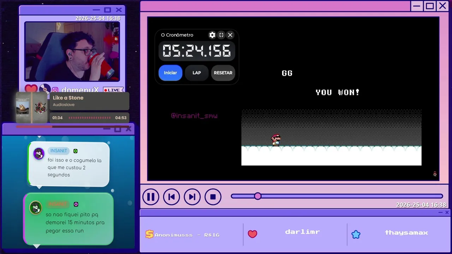Click the vinyl disc icon under the webcam
Screen dimensions: 452x254
point(45,89)
